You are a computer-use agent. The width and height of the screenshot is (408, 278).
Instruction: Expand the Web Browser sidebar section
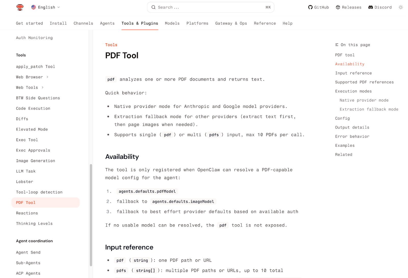[x=47, y=77]
